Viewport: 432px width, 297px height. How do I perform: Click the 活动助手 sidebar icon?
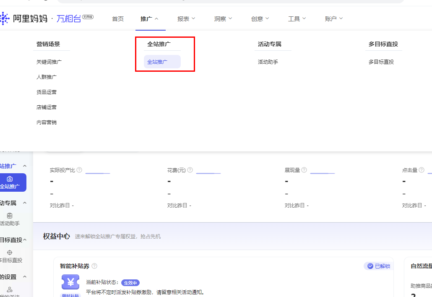tap(10, 216)
